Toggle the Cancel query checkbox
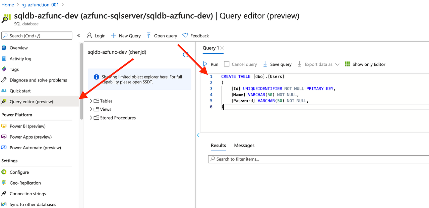429x208 pixels. click(x=226, y=64)
